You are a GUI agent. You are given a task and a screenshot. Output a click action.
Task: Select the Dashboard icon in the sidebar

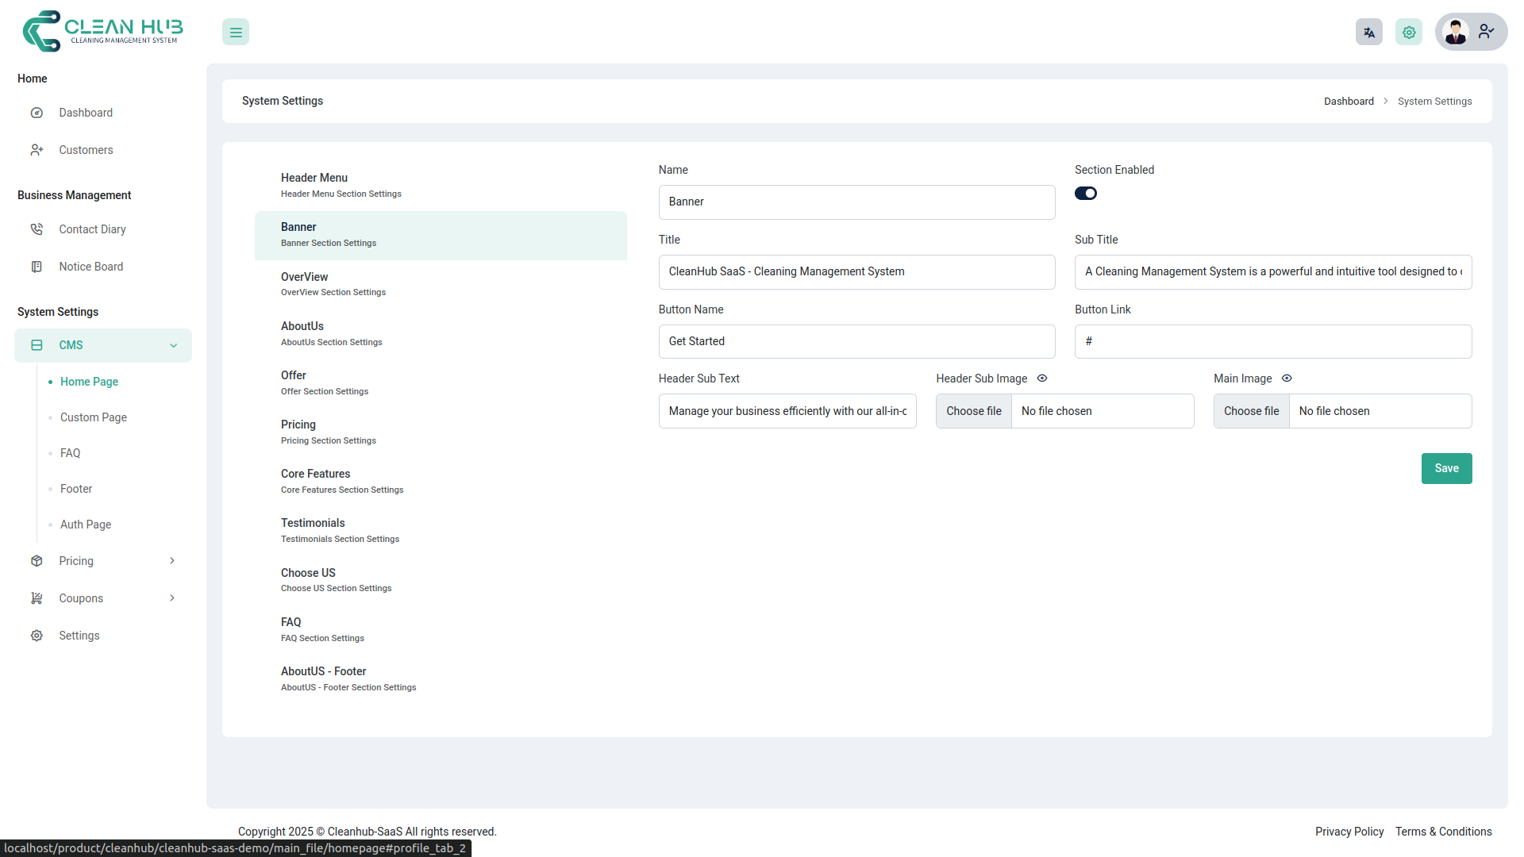(x=37, y=113)
